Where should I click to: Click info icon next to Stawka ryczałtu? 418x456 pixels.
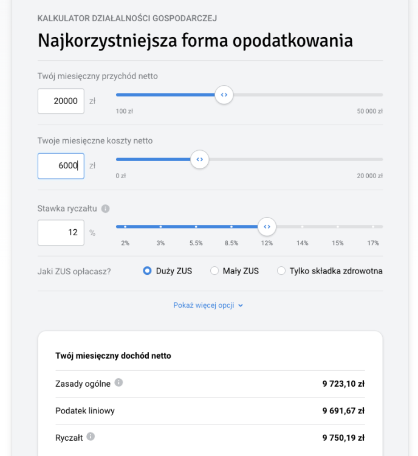(106, 209)
